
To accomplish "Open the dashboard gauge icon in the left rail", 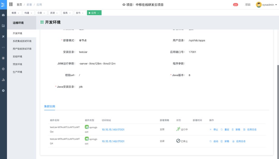I will pyautogui.click(x=3, y=15).
